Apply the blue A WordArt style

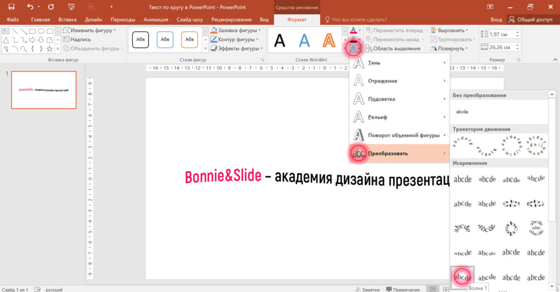pyautogui.click(x=304, y=40)
